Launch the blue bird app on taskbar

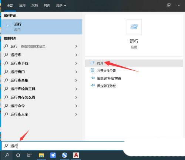pyautogui.click(x=53, y=155)
